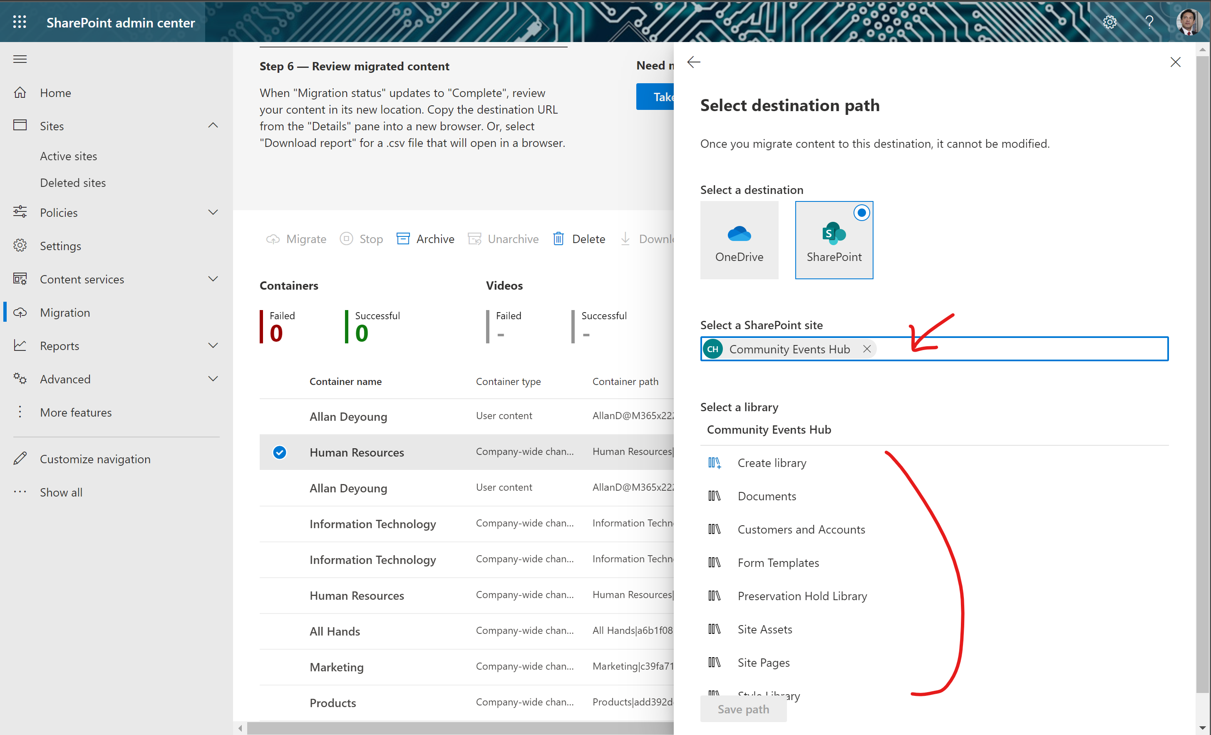Go to Migration nav item
This screenshot has height=735, width=1211.
65,313
